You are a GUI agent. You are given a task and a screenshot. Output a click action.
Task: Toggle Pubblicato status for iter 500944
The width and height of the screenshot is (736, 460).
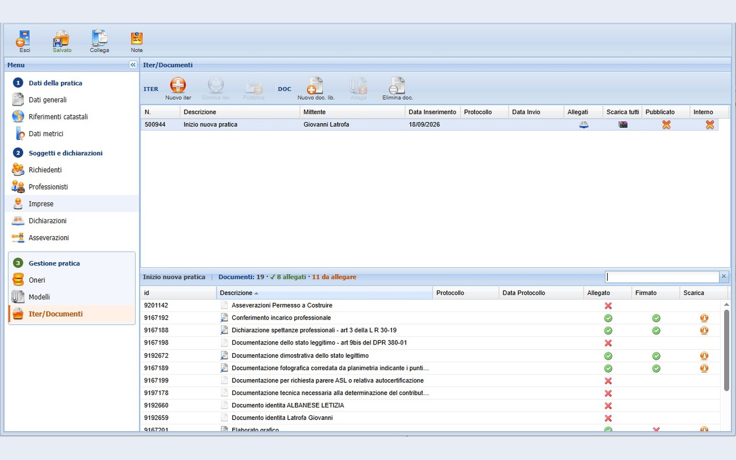point(666,125)
